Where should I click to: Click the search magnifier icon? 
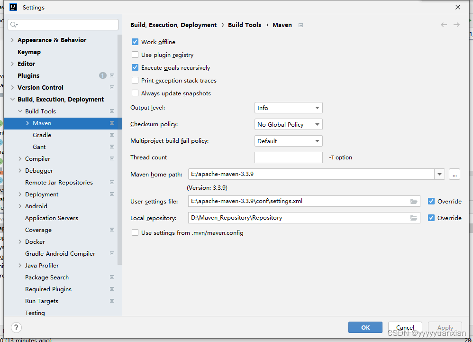[x=14, y=25]
